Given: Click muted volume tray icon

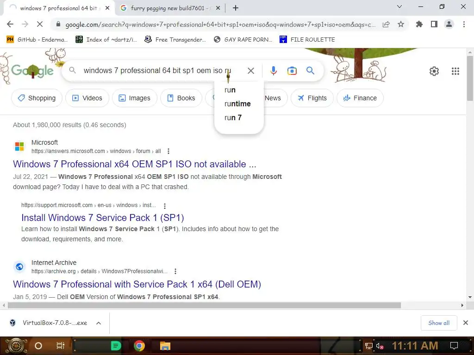Looking at the screenshot, I should [380, 346].
